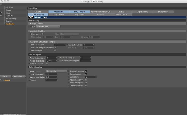Enable the Filter on checkbox
187x115 pixels.
(42, 34)
